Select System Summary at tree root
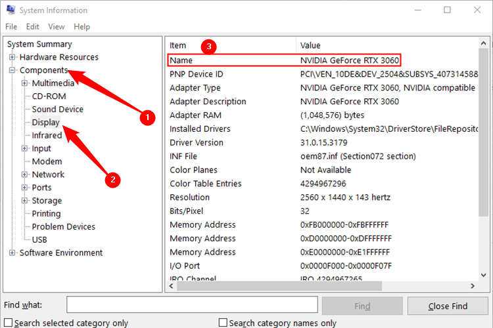Image resolution: width=493 pixels, height=328 pixels. coord(39,45)
